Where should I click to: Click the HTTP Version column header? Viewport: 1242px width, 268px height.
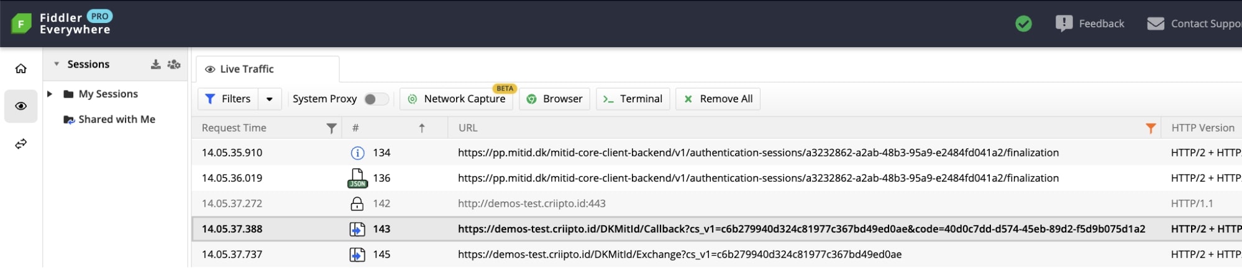tap(1203, 128)
